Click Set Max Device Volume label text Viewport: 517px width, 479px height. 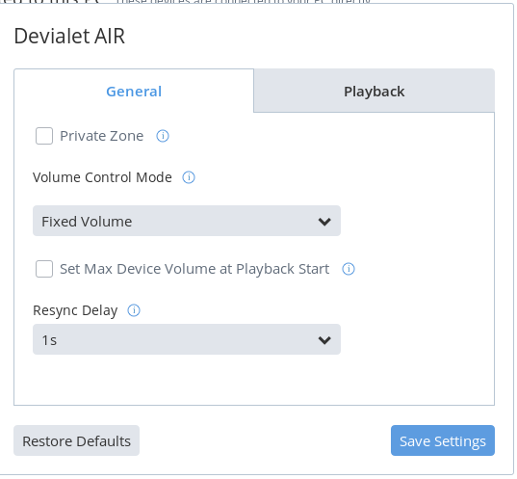[x=194, y=269]
